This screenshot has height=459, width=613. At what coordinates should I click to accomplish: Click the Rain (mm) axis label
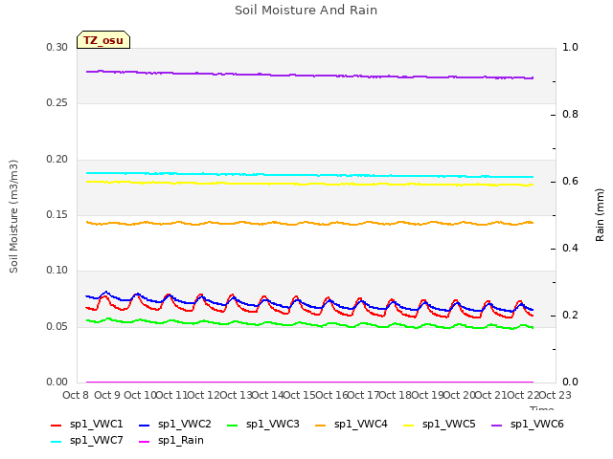click(x=600, y=215)
